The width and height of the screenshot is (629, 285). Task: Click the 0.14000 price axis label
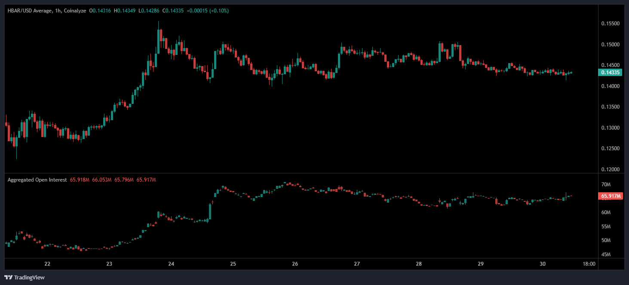click(611, 86)
